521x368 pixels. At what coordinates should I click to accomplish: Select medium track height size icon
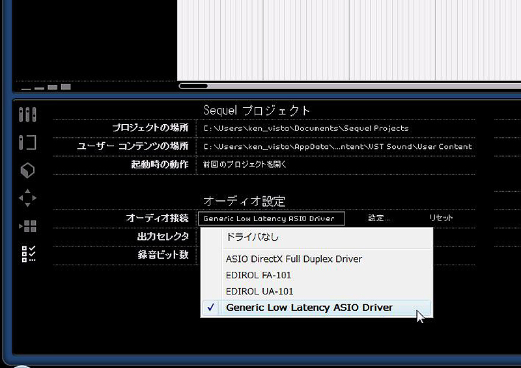(x=53, y=88)
